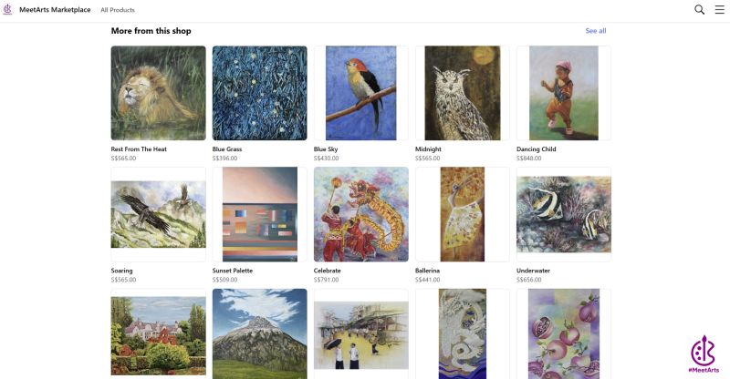Open the Blue Grass painting thumbnail
Screen dimensions: 730x379
click(x=260, y=93)
